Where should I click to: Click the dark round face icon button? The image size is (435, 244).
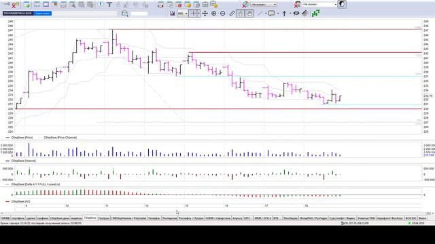[342, 4]
